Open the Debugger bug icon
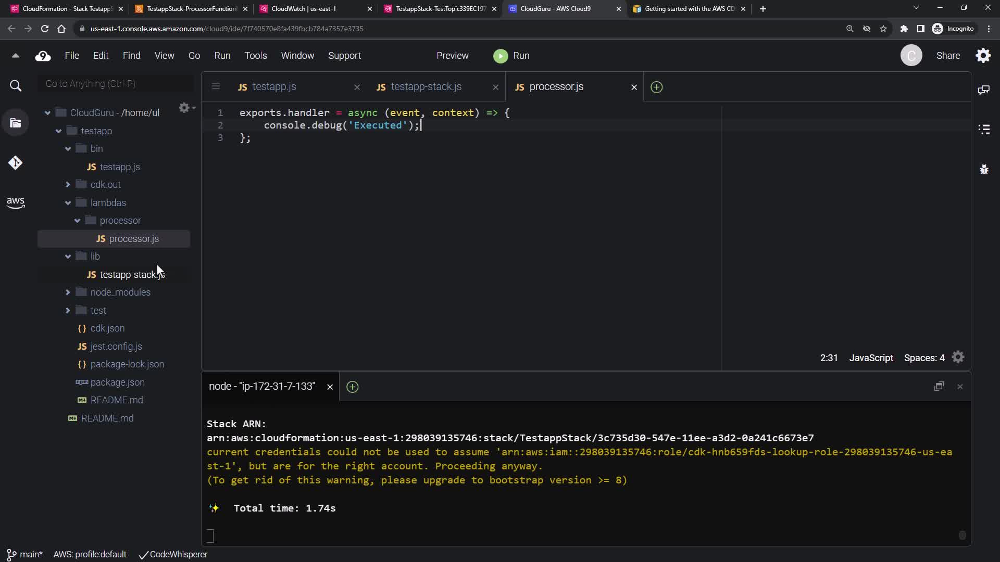 point(984,169)
